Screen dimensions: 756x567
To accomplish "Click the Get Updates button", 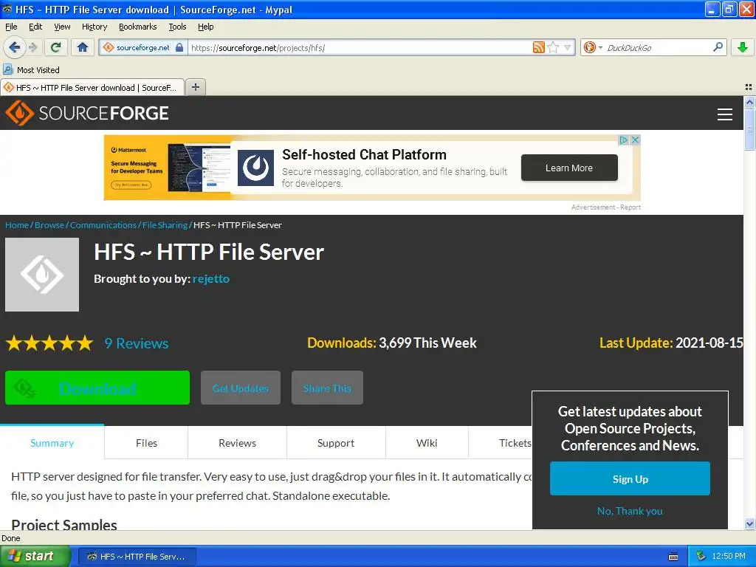I will [241, 388].
